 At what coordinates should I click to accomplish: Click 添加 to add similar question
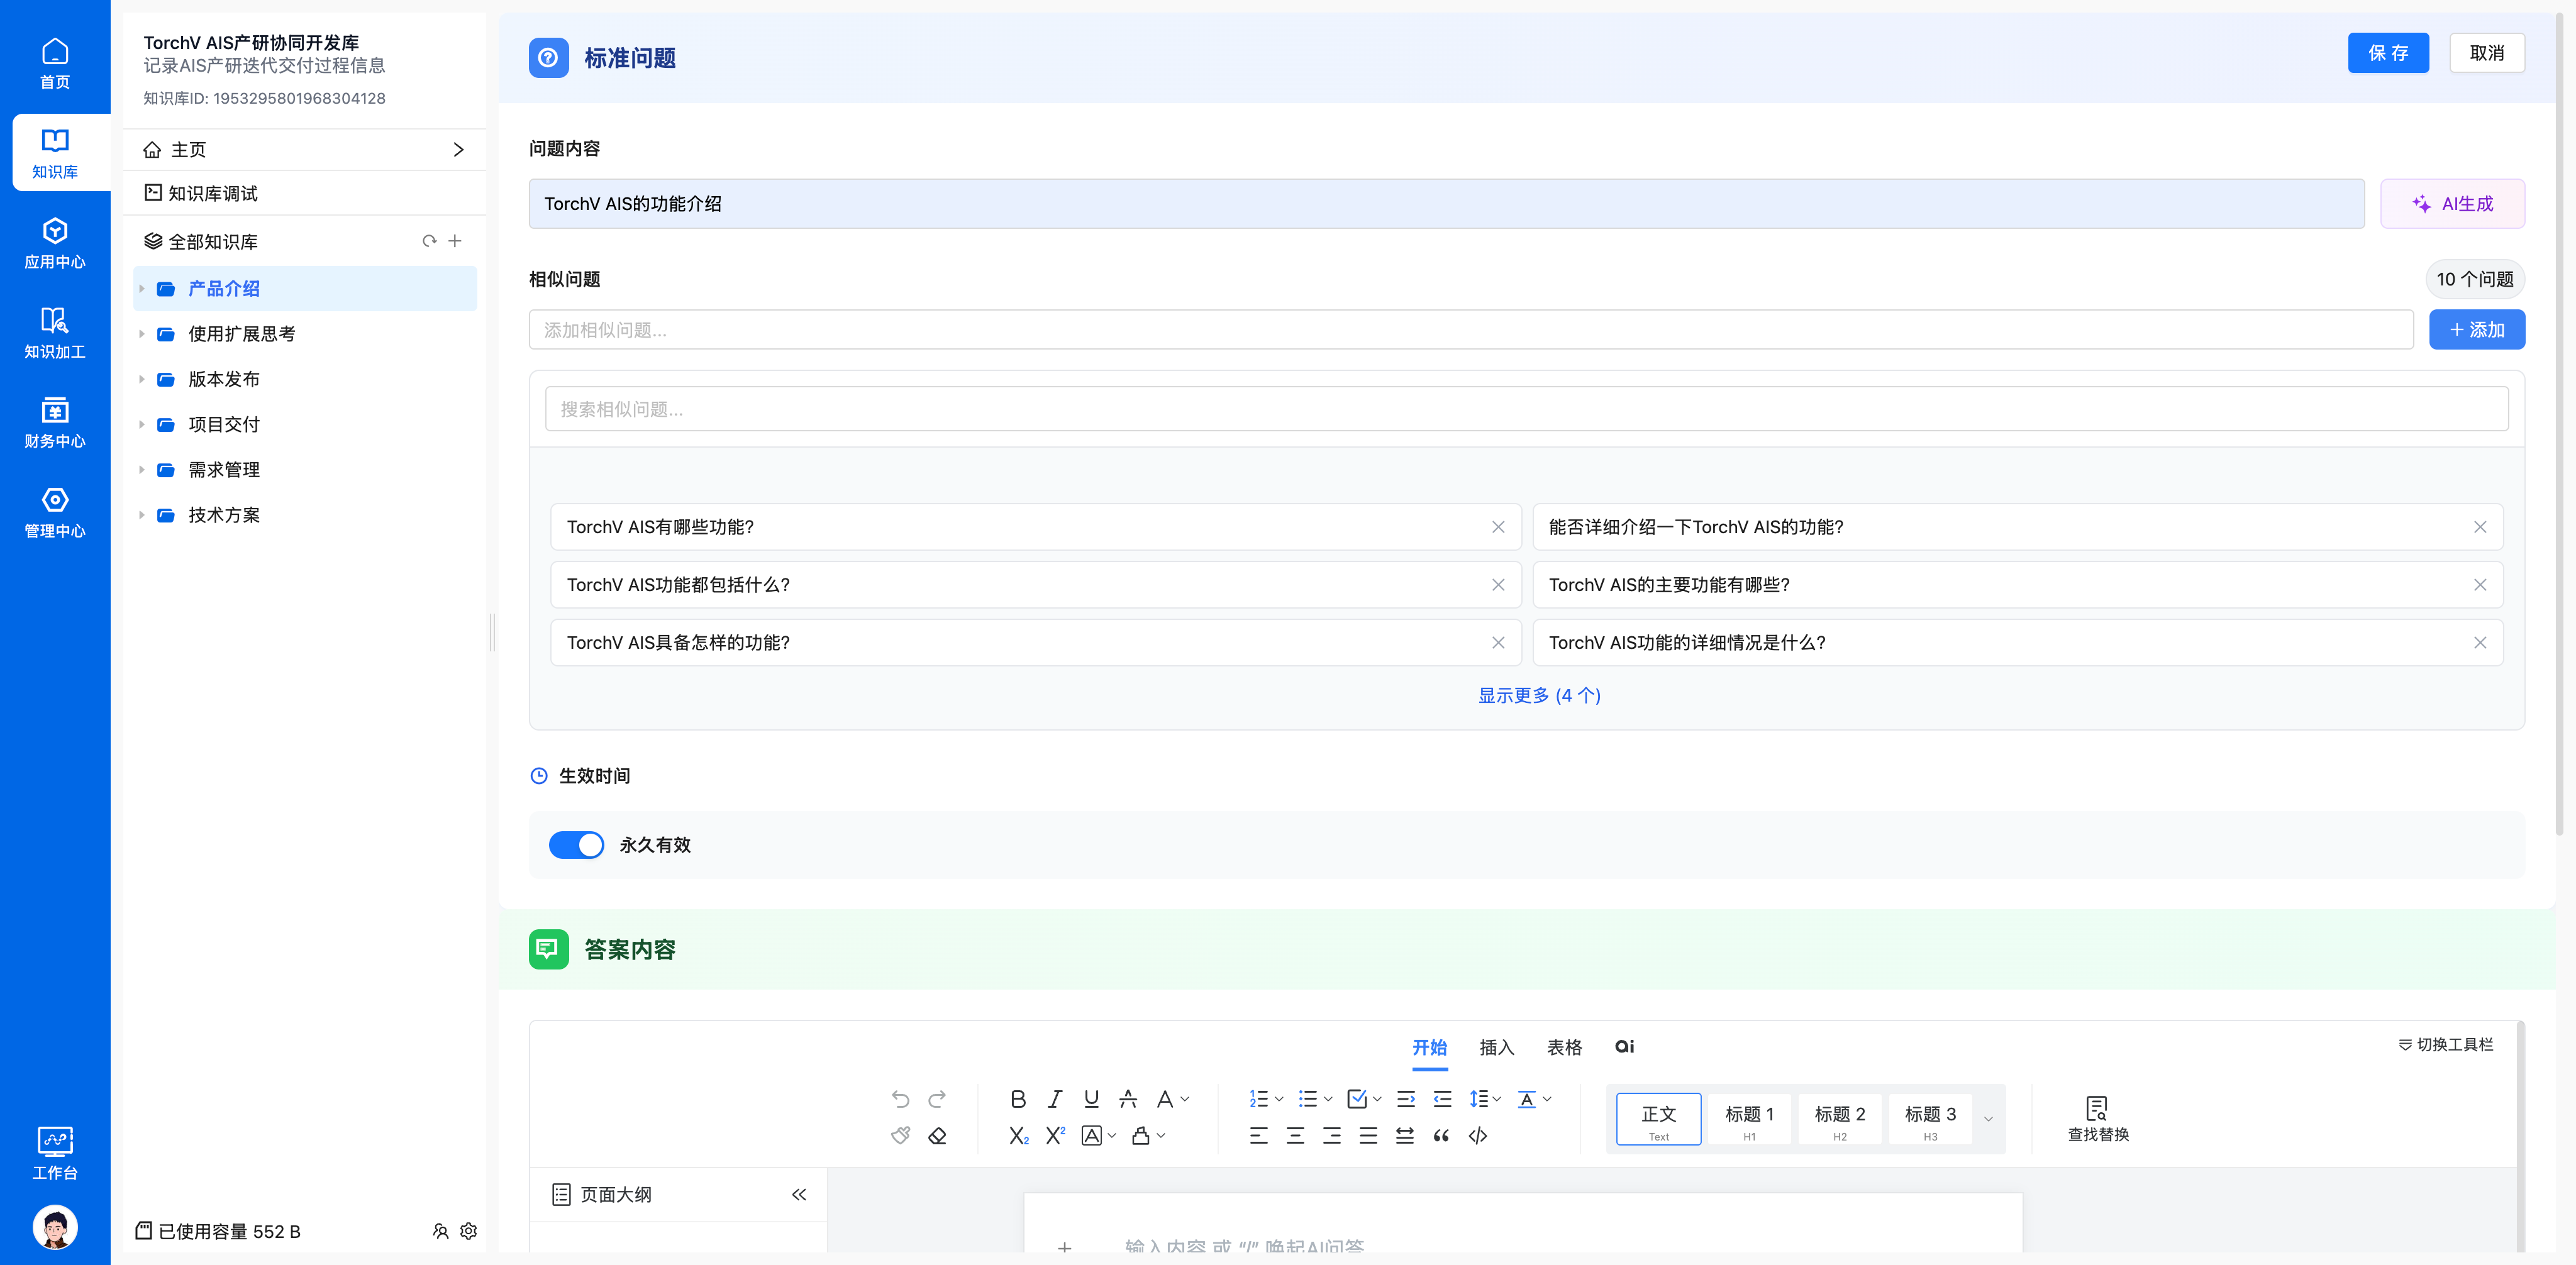coord(2476,330)
